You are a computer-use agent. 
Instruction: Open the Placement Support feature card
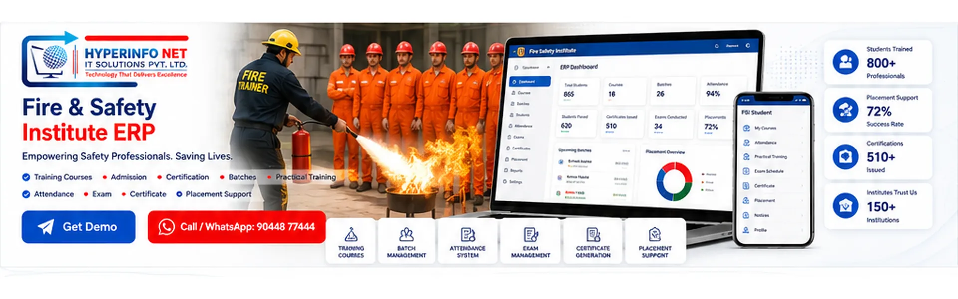tap(655, 241)
